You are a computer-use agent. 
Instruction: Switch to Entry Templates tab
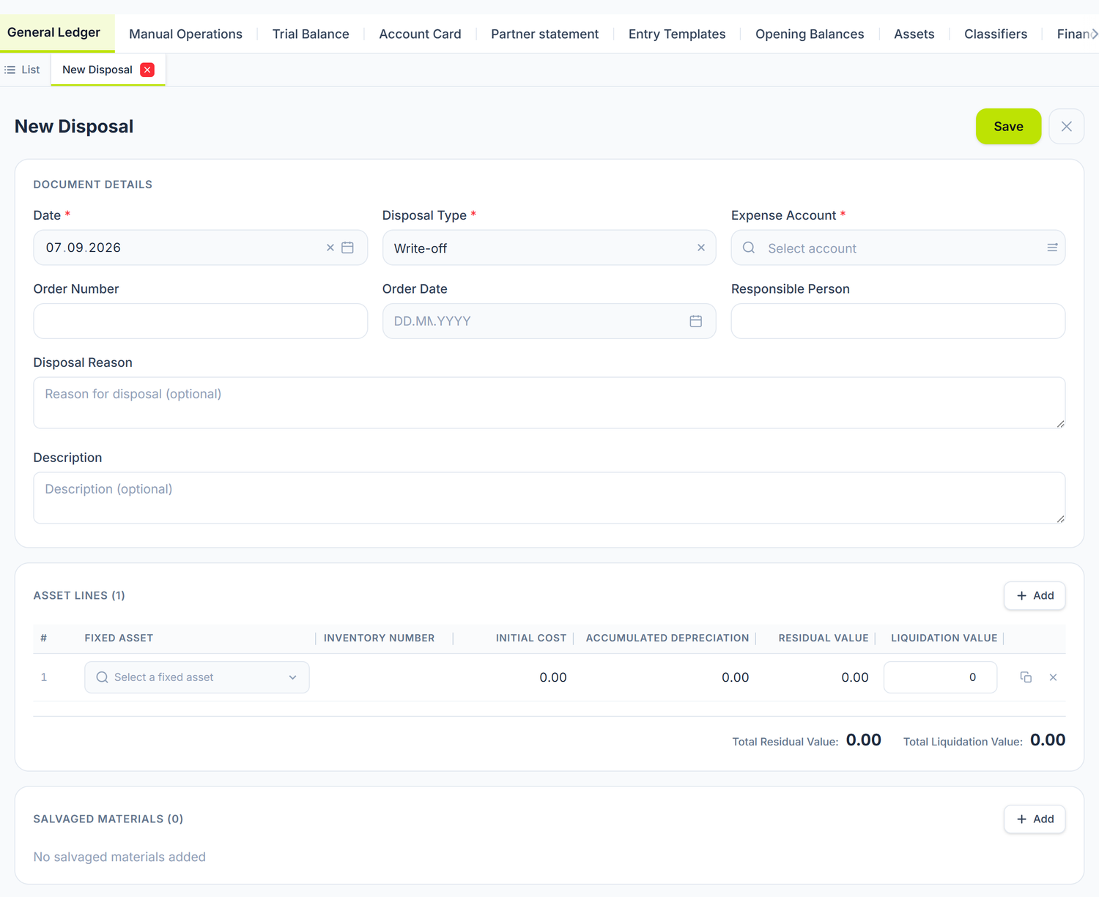point(677,34)
